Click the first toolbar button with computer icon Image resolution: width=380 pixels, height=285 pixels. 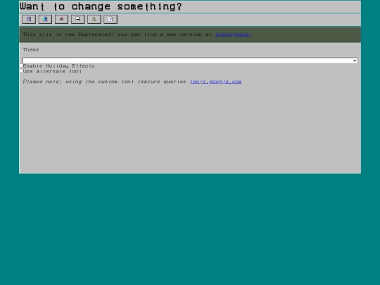point(29,19)
